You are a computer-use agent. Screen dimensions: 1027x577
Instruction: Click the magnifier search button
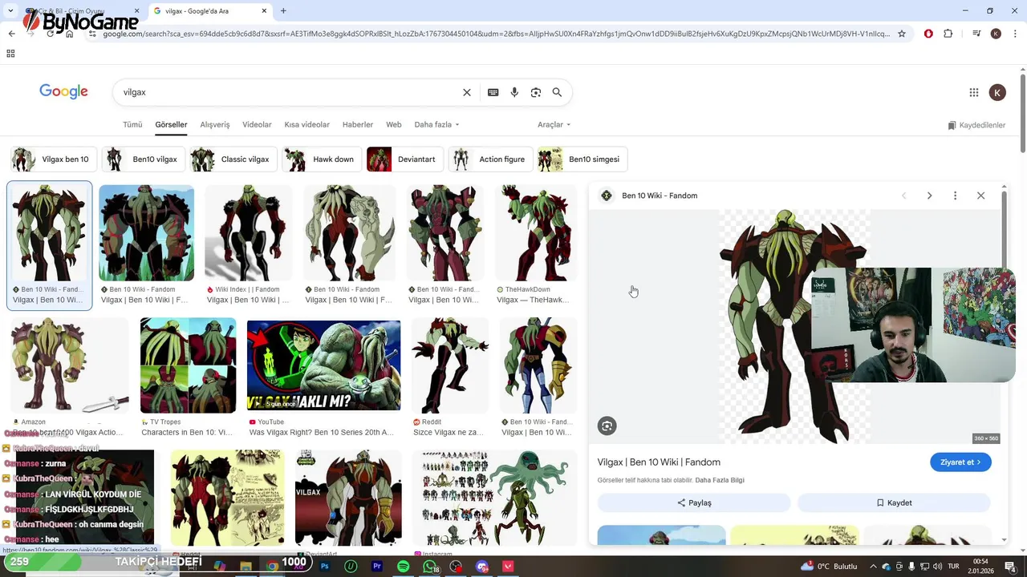[x=557, y=92]
